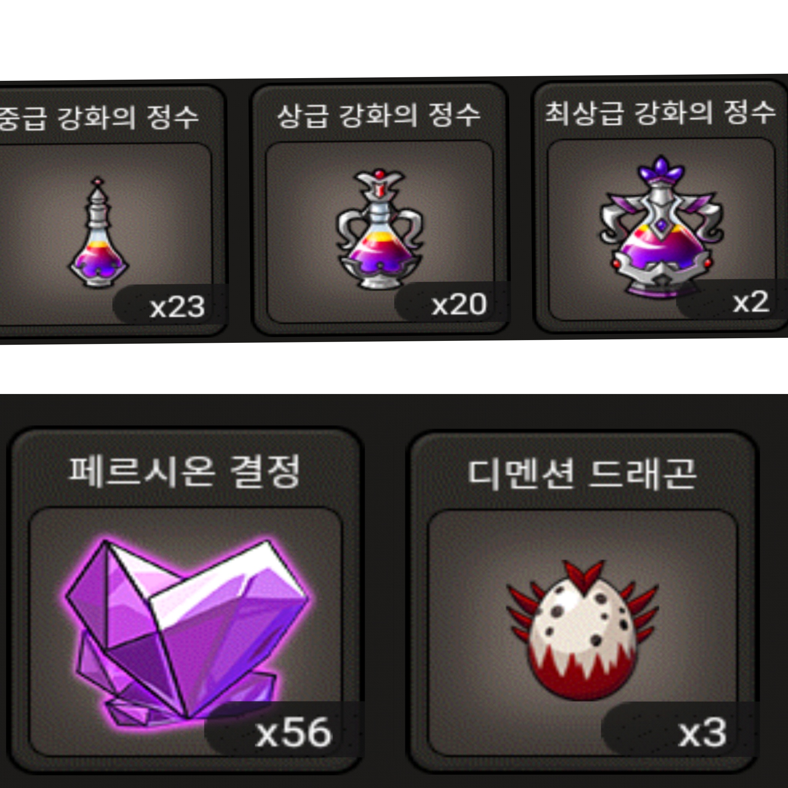Click the 중급 강화의 정수 potion icon
The width and height of the screenshot is (788, 788).
[98, 232]
